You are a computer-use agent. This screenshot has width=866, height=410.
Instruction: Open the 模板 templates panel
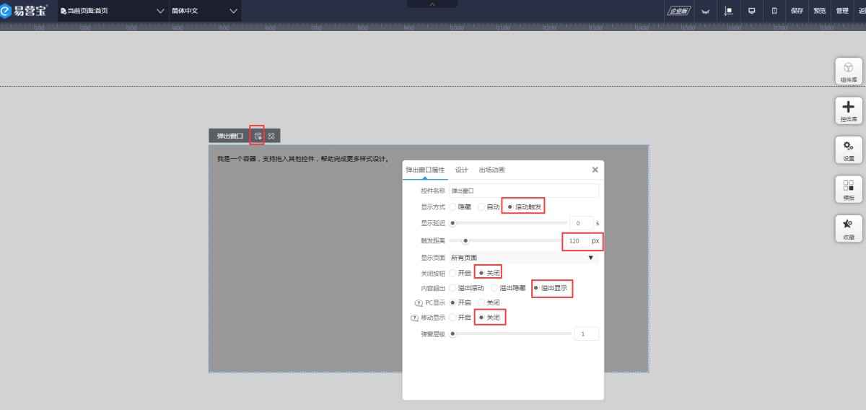click(849, 189)
